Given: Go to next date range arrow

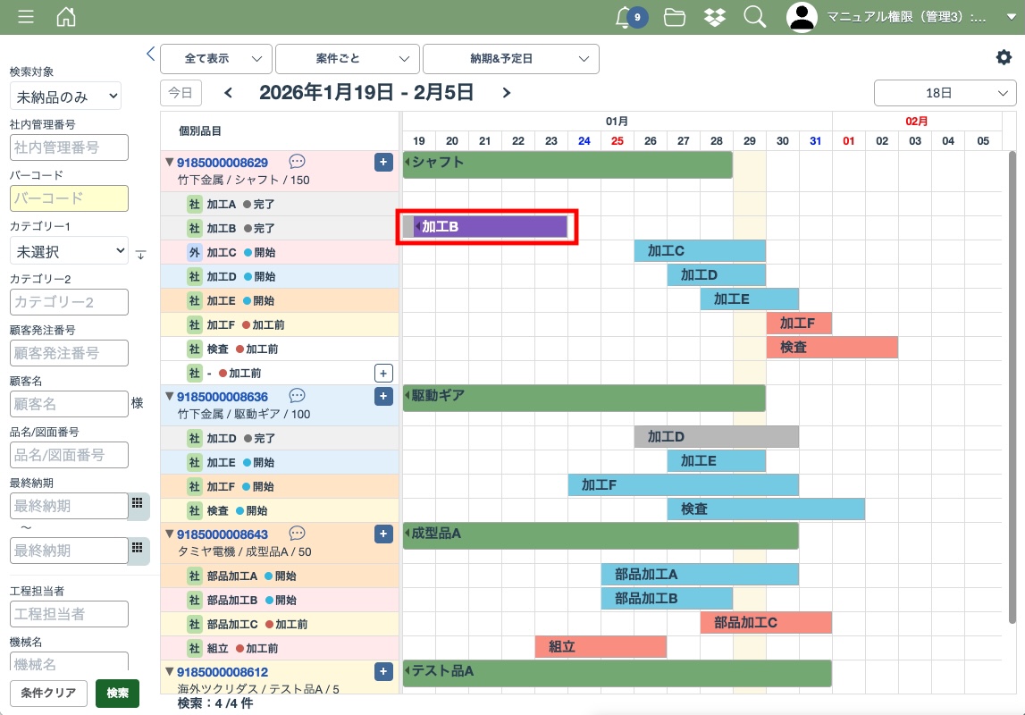Looking at the screenshot, I should [507, 93].
